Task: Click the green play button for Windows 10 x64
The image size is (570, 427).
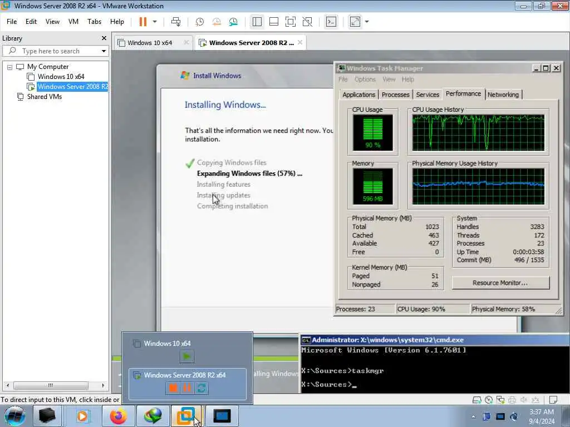Action: pyautogui.click(x=186, y=356)
